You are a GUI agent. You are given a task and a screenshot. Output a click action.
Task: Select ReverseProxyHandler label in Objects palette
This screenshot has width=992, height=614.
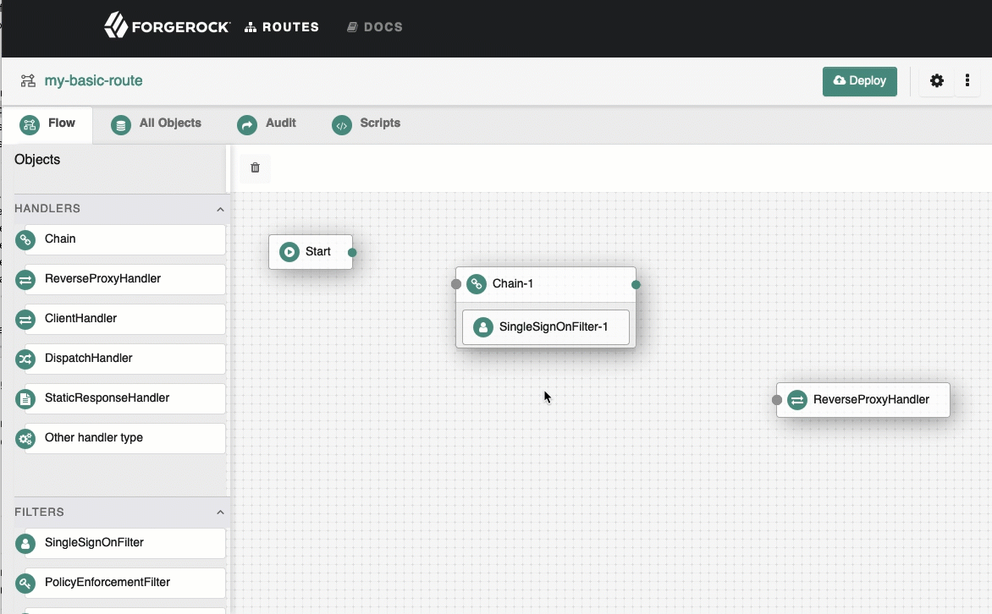[x=102, y=278]
